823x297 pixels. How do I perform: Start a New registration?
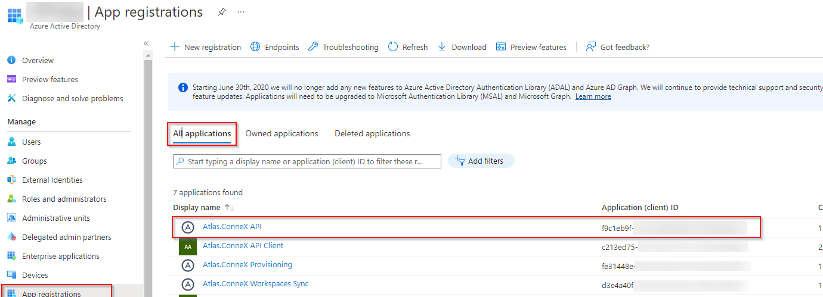tap(206, 47)
